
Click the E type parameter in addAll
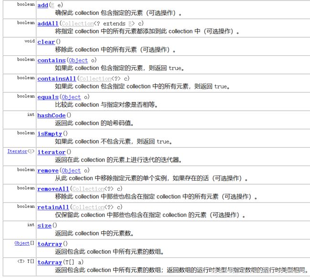point(130,23)
